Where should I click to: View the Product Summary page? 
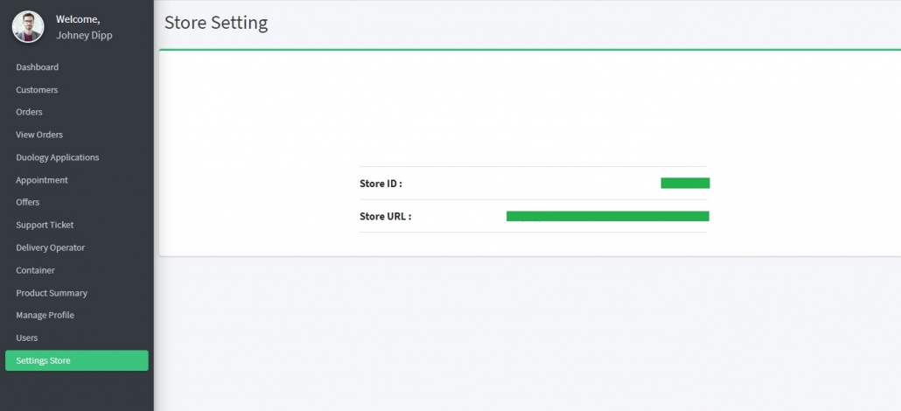pyautogui.click(x=52, y=293)
